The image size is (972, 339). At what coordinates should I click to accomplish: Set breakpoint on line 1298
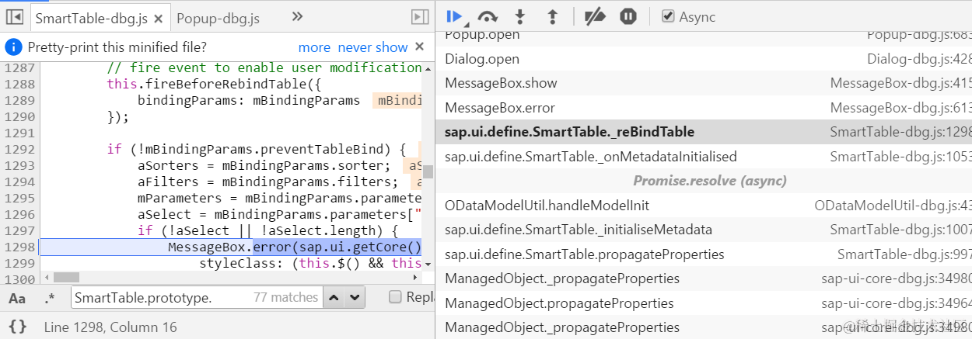(20, 247)
